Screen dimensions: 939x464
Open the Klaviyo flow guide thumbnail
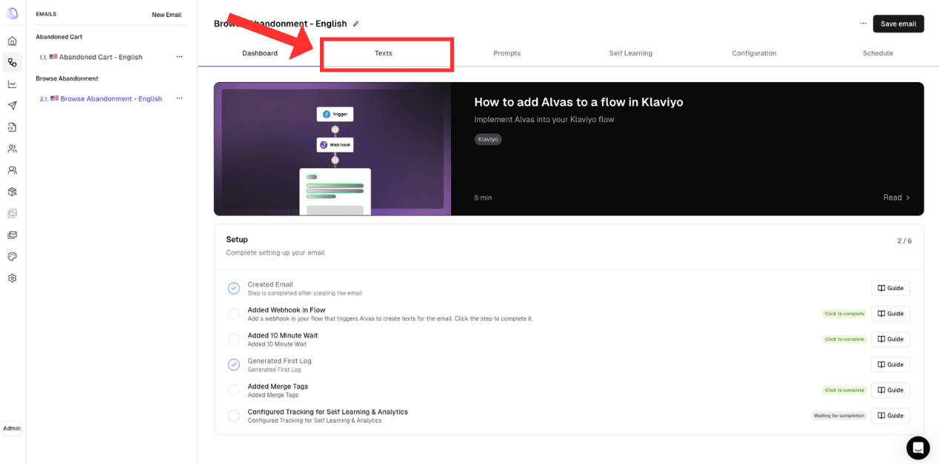click(333, 149)
